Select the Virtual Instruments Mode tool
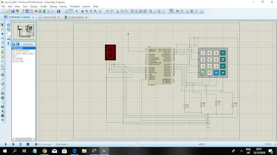 [x=2, y=84]
